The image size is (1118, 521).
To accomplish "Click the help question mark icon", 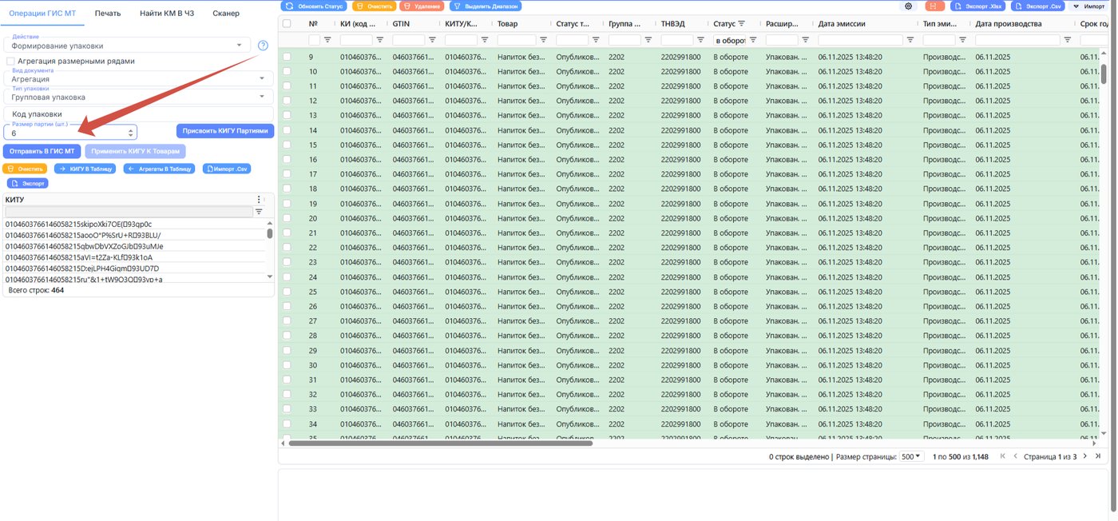I will [263, 46].
